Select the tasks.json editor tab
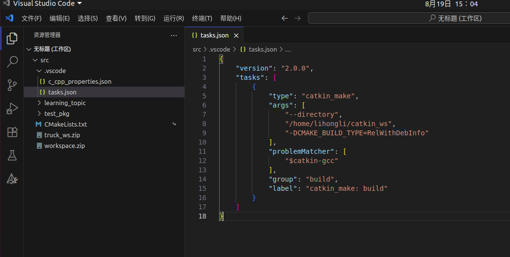 [x=214, y=36]
